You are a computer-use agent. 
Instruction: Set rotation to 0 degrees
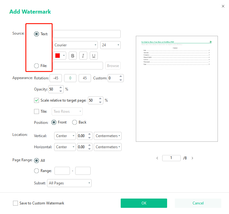tap(70, 78)
